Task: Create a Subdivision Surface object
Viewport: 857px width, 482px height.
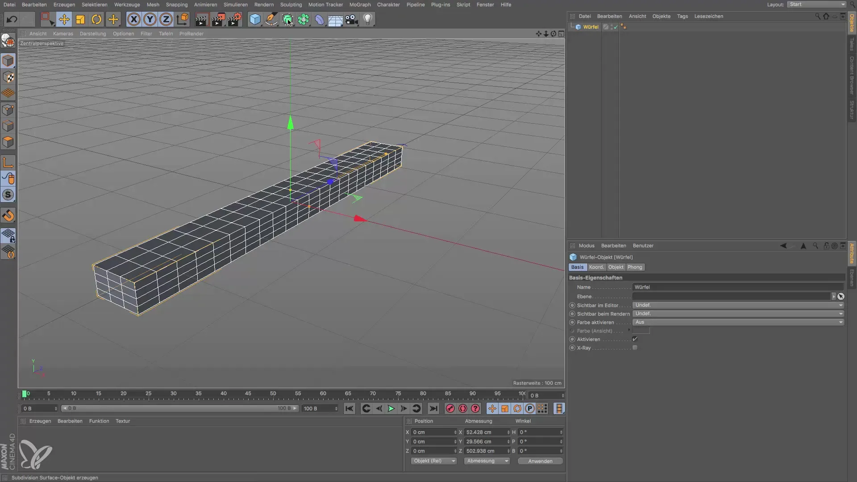Action: (287, 20)
